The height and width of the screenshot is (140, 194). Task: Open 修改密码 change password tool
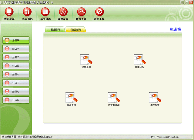pos(27,13)
